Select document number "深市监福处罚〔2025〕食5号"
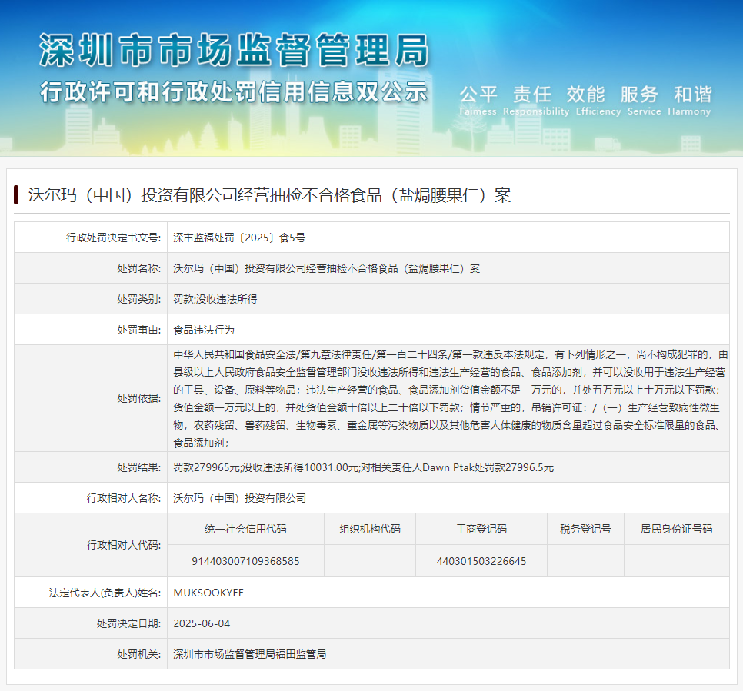743x691 pixels. coord(239,238)
